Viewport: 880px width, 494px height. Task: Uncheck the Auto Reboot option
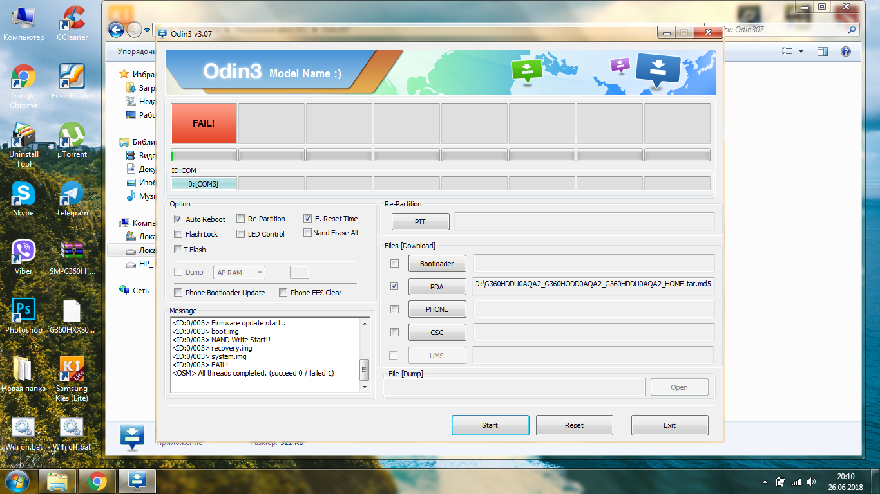[x=178, y=219]
